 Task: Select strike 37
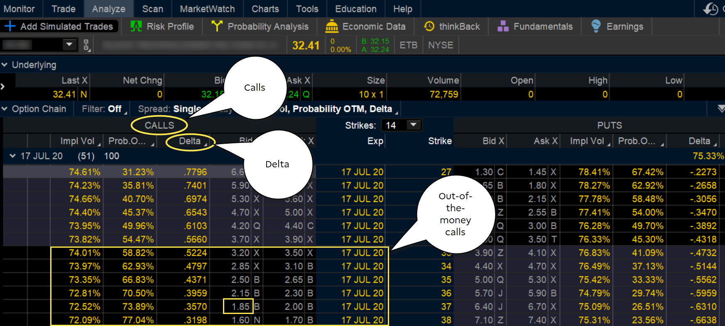coord(446,307)
